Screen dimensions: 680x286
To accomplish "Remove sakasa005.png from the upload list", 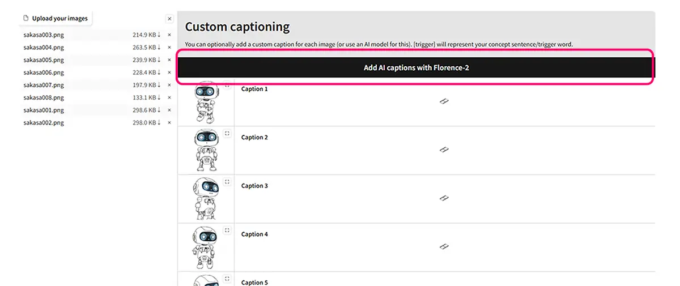I will (x=169, y=59).
